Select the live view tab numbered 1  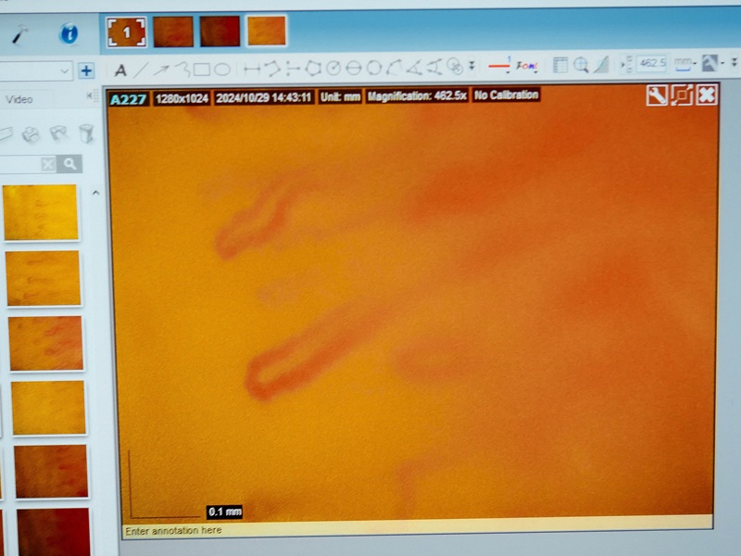click(127, 32)
